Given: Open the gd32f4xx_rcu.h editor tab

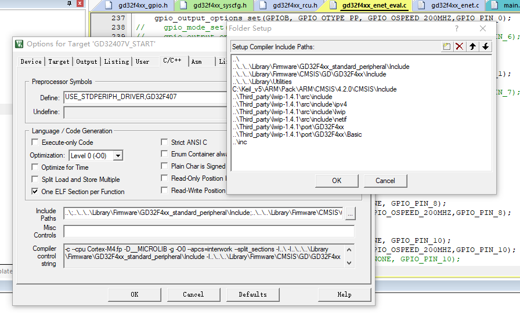Looking at the screenshot, I should coord(288,5).
